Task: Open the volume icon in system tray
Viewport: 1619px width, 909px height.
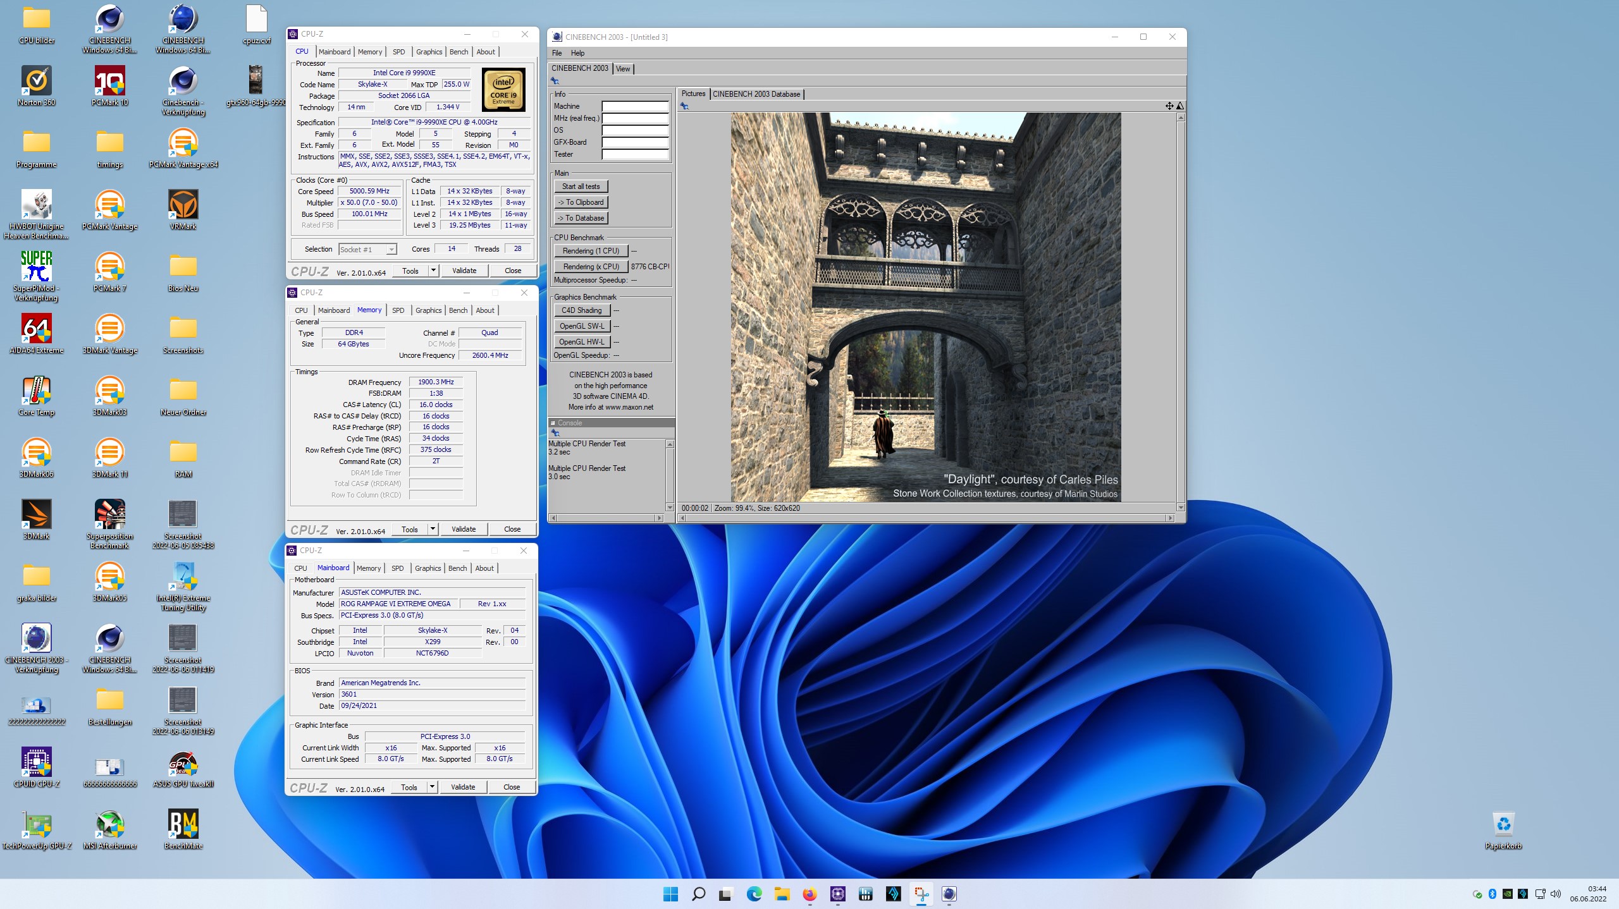Action: tap(1556, 894)
